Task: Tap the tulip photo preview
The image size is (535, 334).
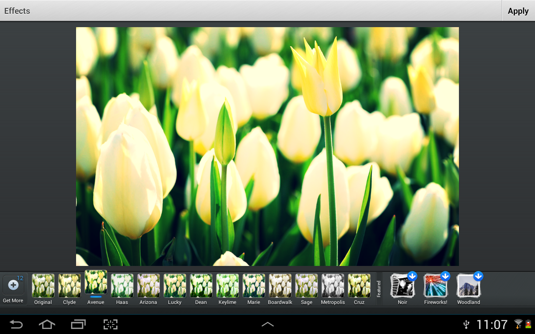Action: (267, 147)
